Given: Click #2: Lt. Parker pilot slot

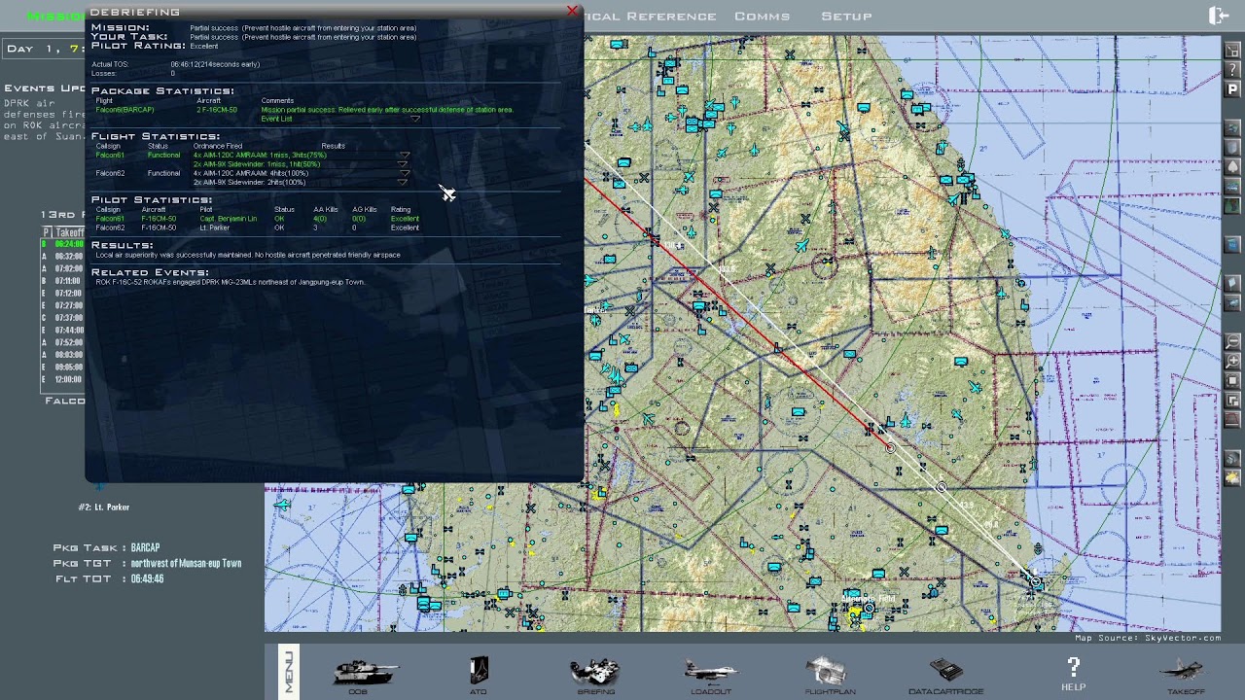Looking at the screenshot, I should tap(104, 507).
